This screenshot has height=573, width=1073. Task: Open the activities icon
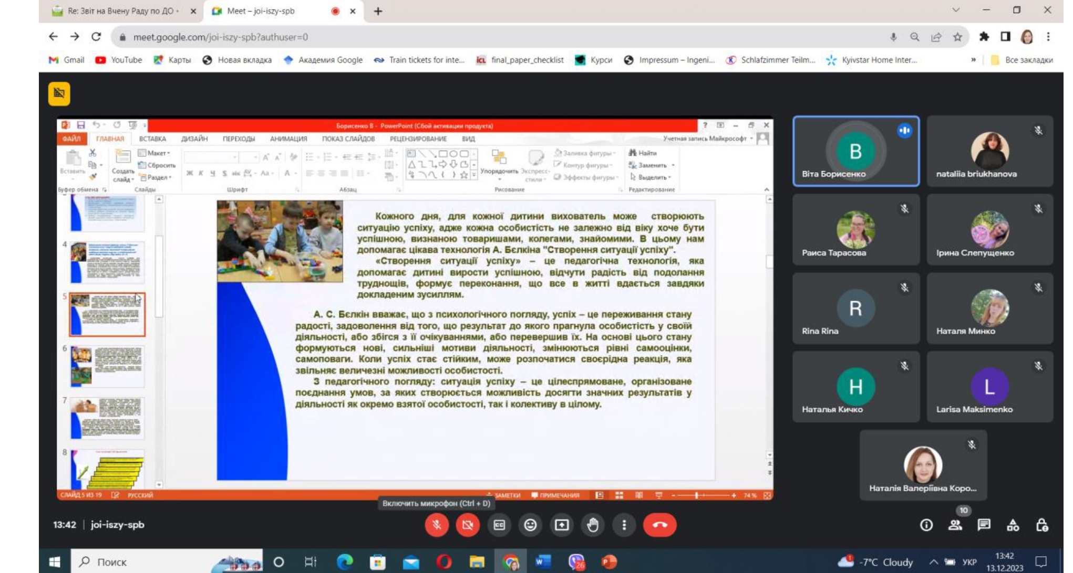(x=1013, y=525)
